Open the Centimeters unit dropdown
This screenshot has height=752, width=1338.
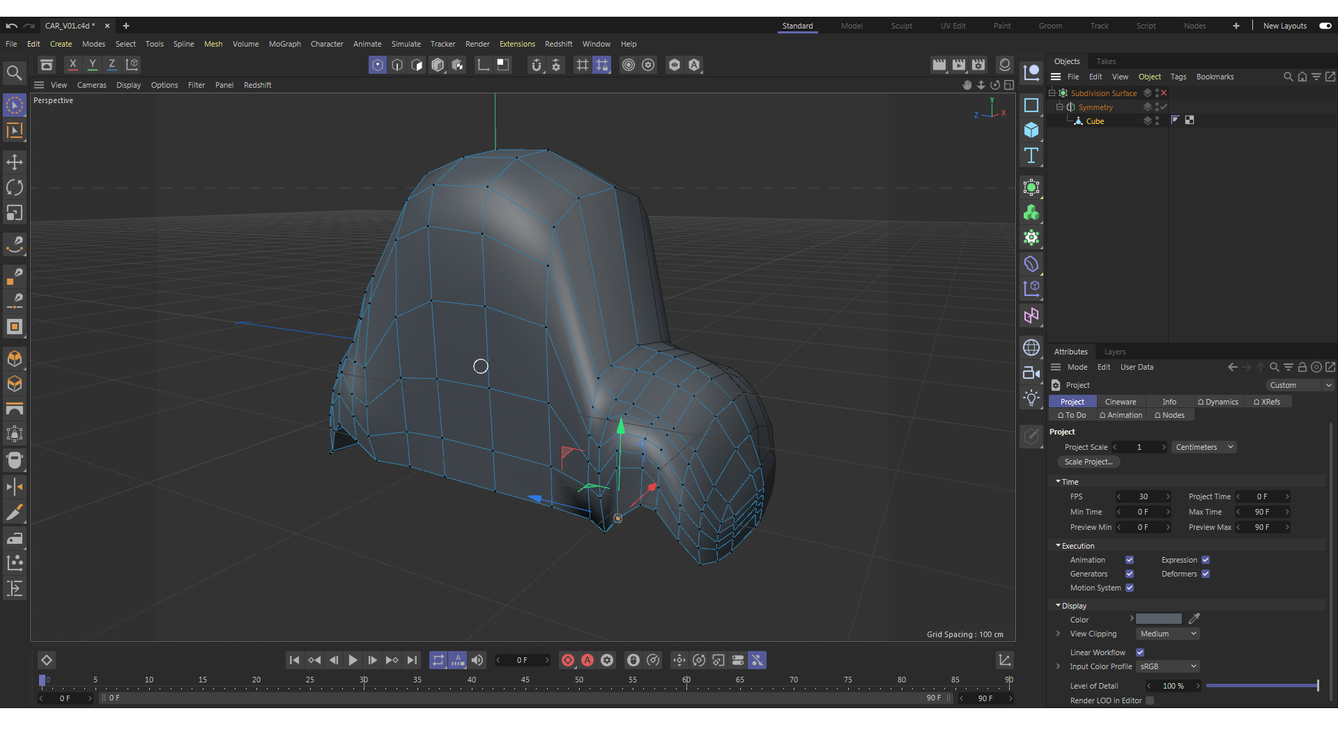coord(1204,447)
